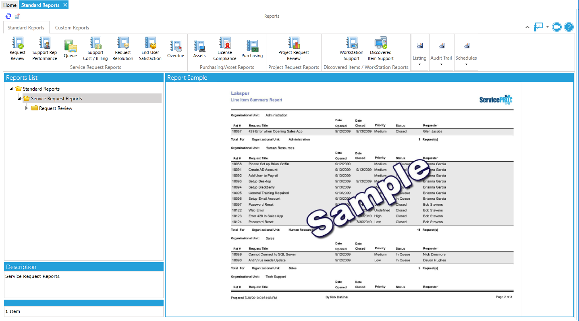The height and width of the screenshot is (321, 579).
Task: Collapse the Standard Reports tree node arrow
Action: point(11,89)
